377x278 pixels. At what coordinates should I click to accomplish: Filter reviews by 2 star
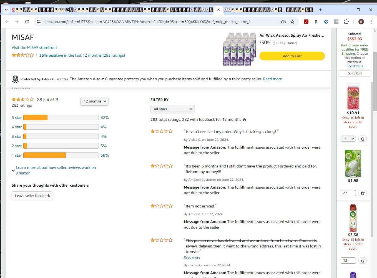pos(17,146)
